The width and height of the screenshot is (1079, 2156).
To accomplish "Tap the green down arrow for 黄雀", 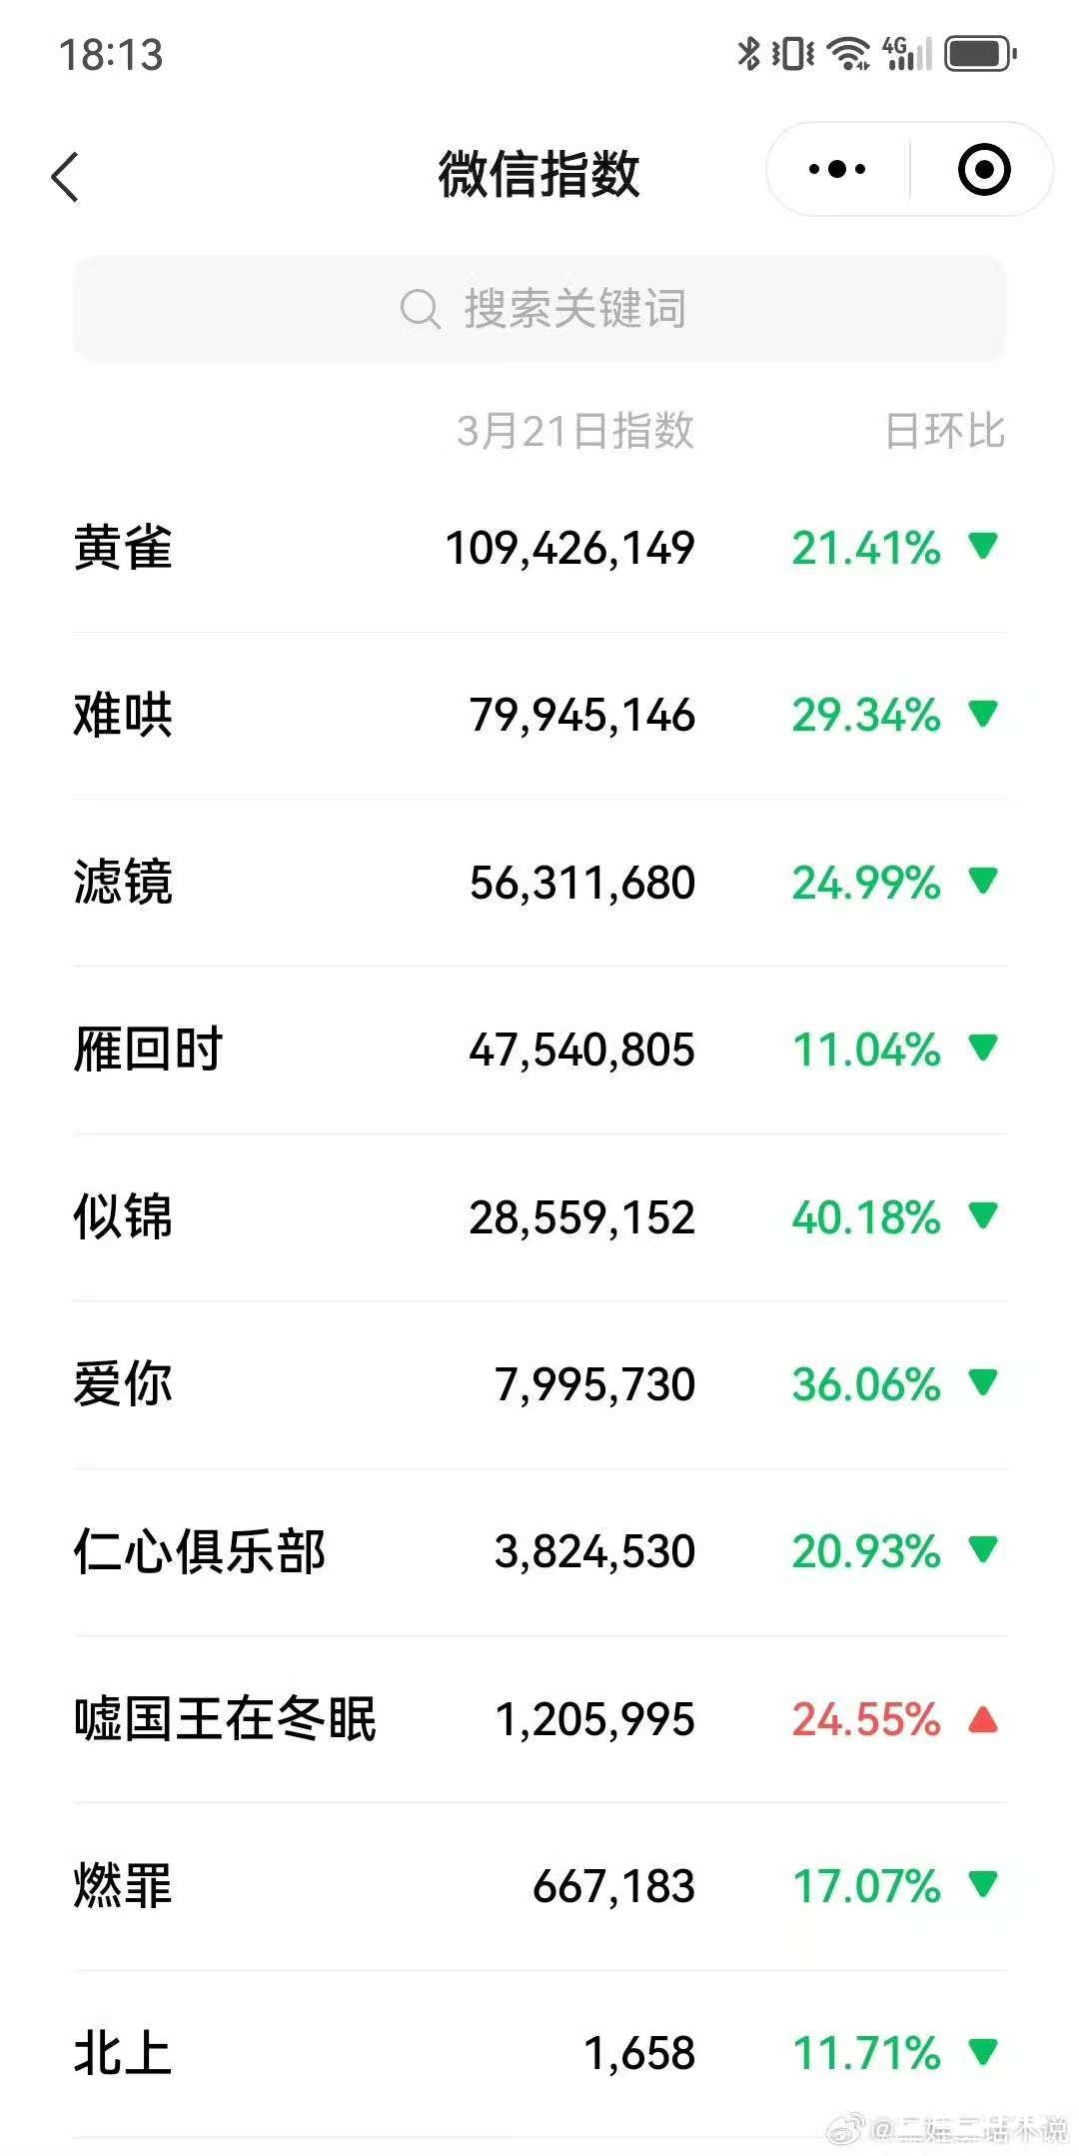I will (x=983, y=546).
